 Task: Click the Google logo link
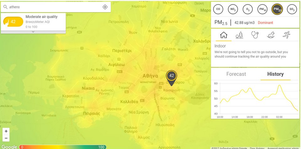(x=9, y=147)
